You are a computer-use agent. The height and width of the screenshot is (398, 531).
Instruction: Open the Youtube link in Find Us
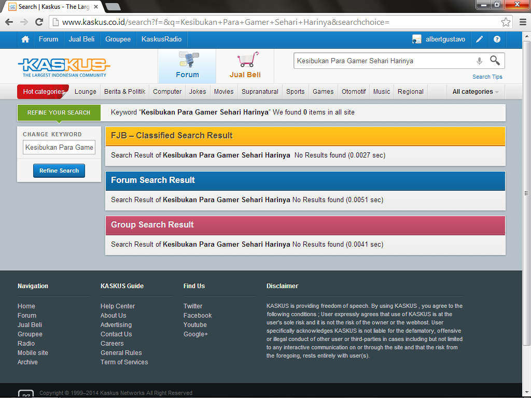(x=195, y=325)
